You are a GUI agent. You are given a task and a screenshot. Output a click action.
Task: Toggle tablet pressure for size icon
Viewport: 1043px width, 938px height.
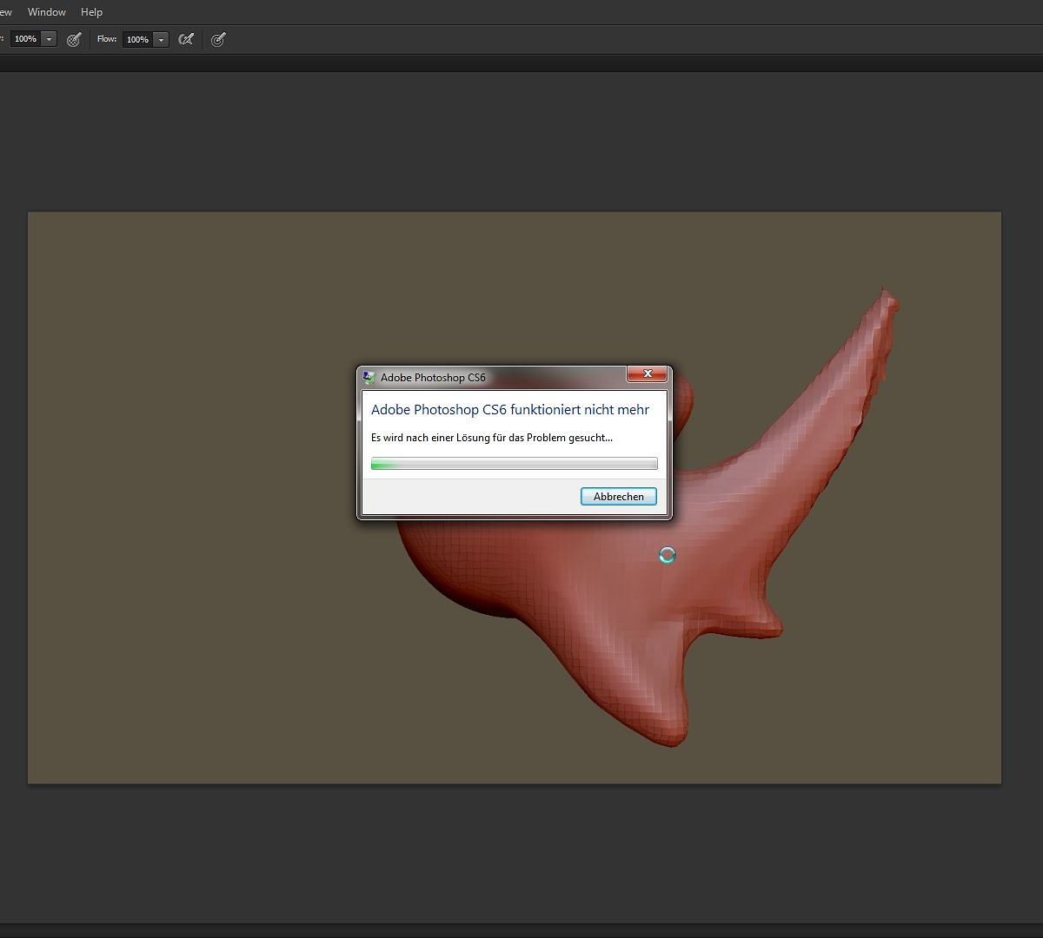[218, 39]
